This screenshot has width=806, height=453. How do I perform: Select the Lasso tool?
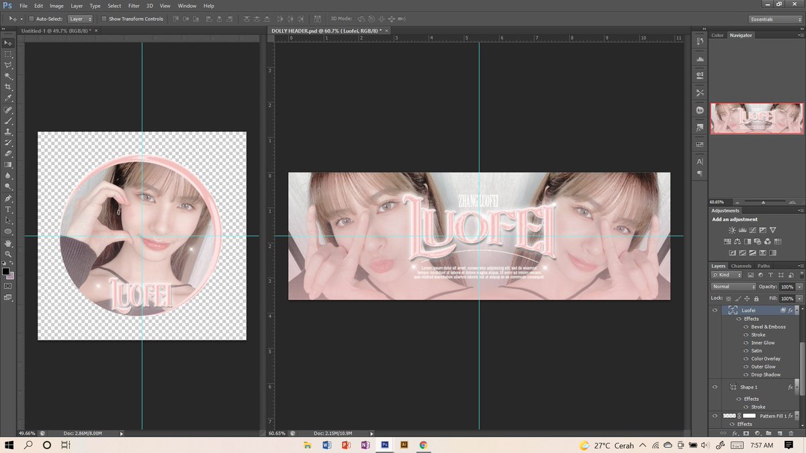coord(9,65)
